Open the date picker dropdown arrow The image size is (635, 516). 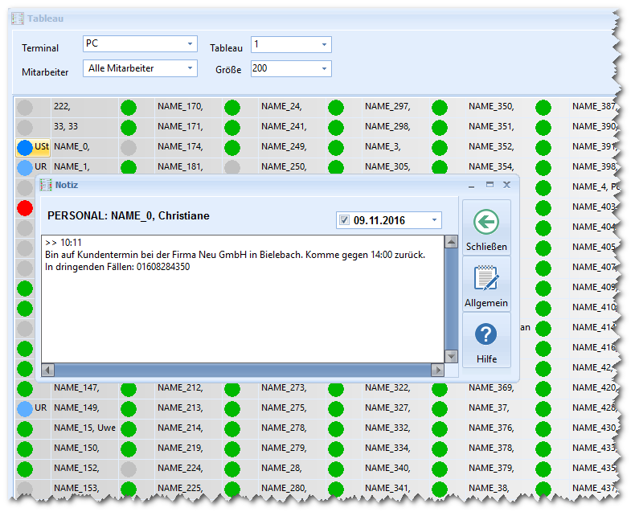coord(434,220)
